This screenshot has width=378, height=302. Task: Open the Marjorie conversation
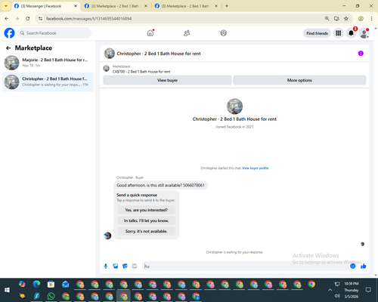(x=48, y=63)
